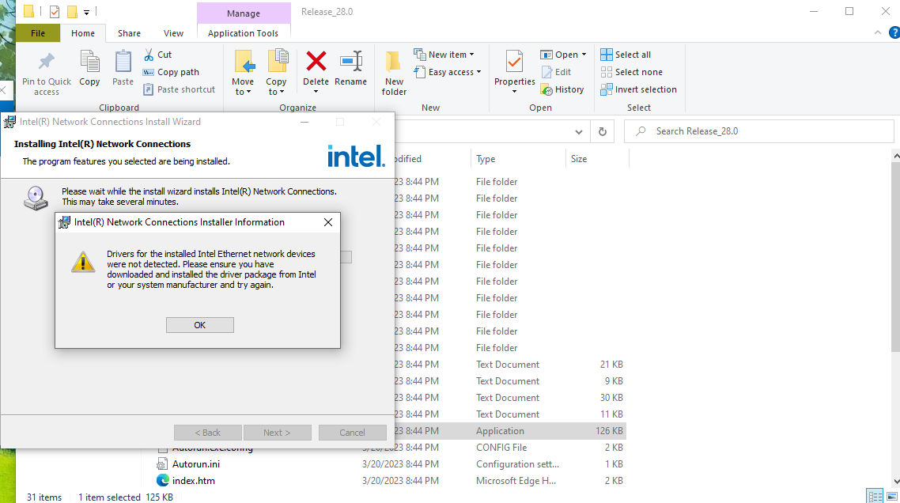Click the Pin to Quick access icon

(x=46, y=72)
